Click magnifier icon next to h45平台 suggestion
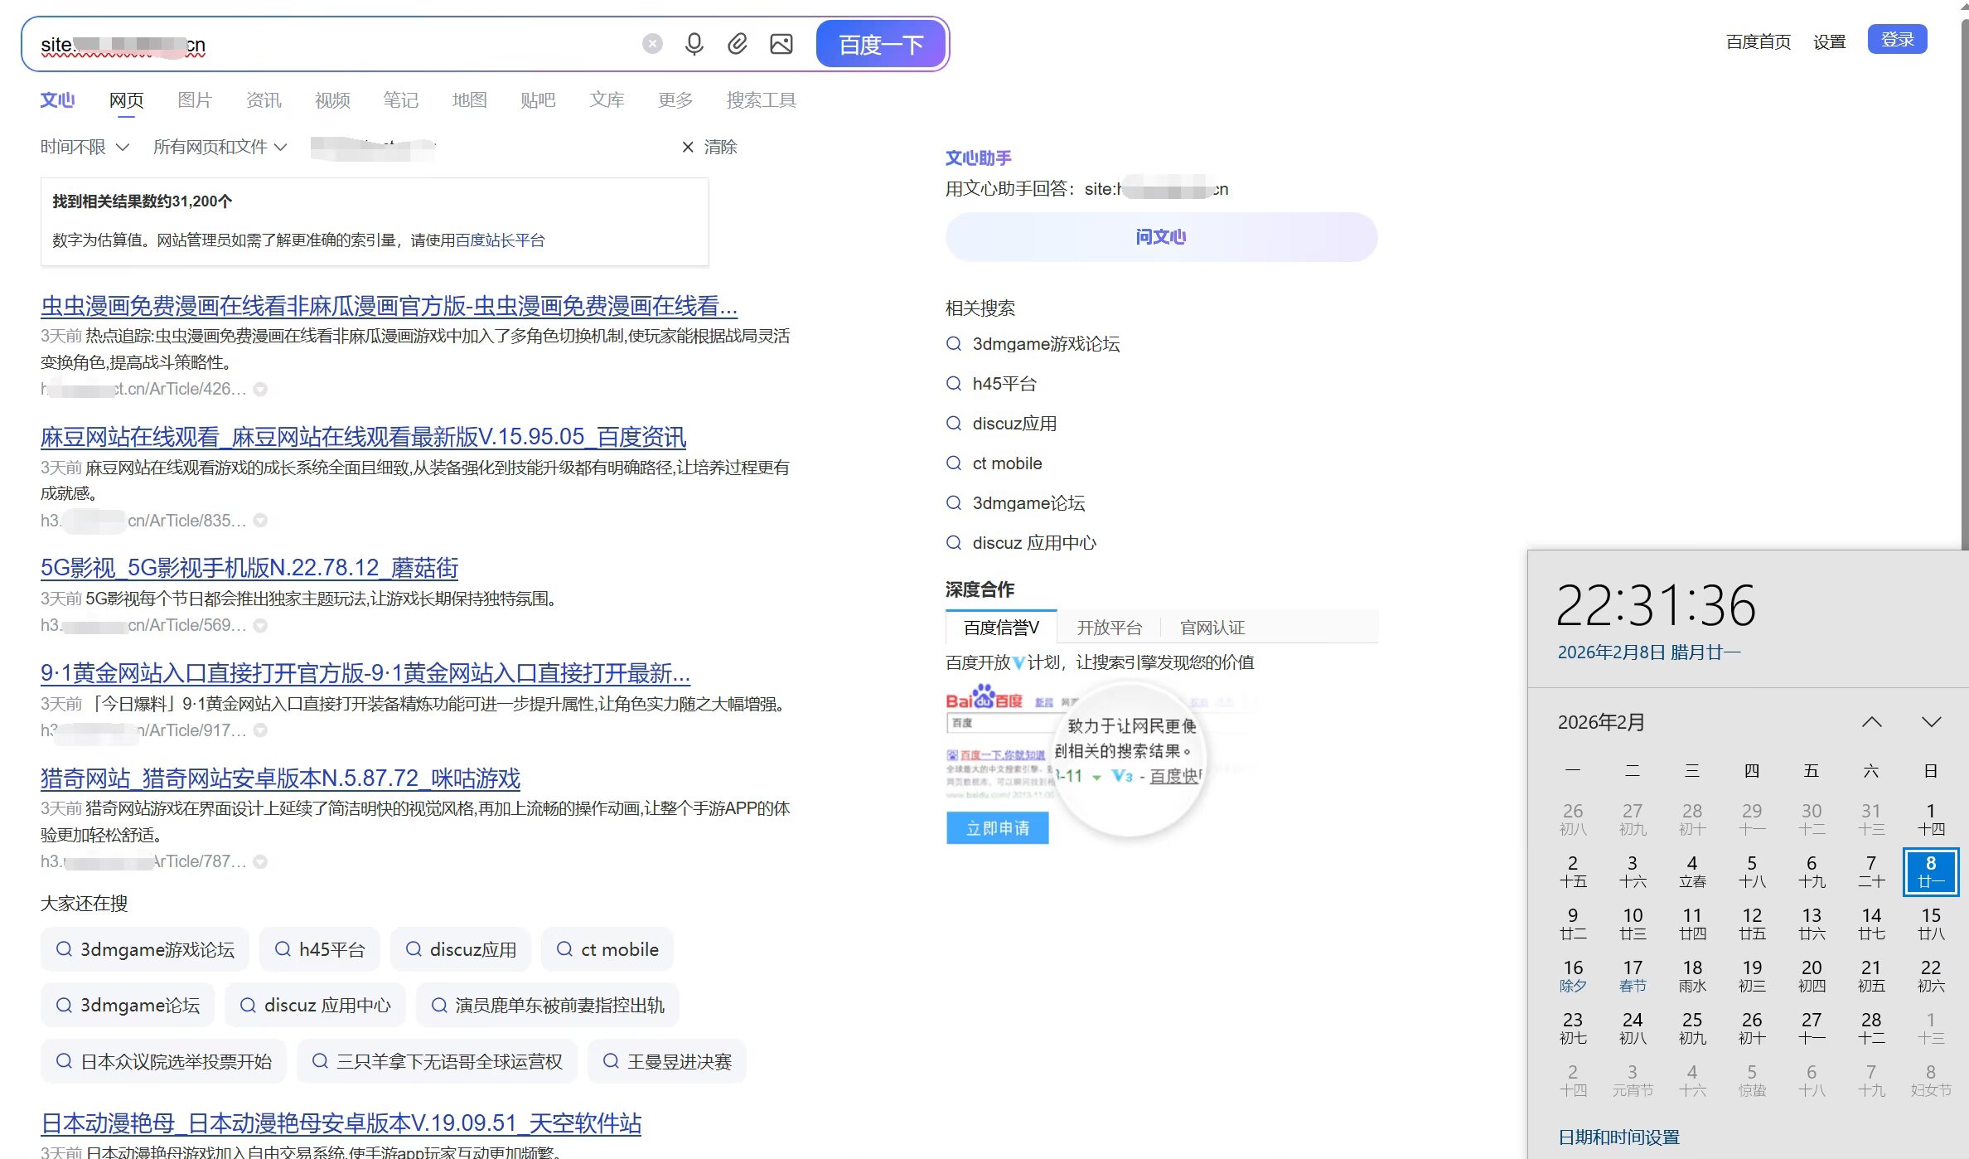1969x1159 pixels. click(x=954, y=383)
